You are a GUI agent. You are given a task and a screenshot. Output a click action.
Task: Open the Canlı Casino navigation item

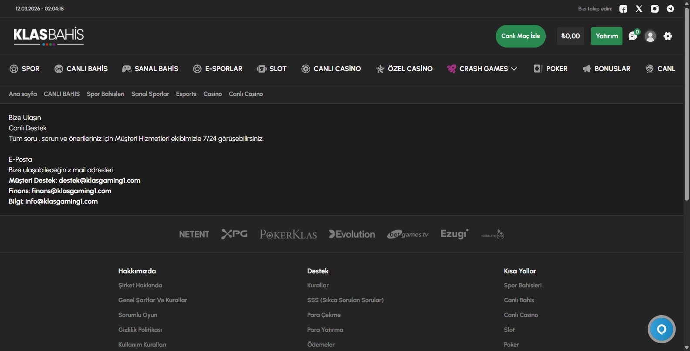[x=331, y=69]
